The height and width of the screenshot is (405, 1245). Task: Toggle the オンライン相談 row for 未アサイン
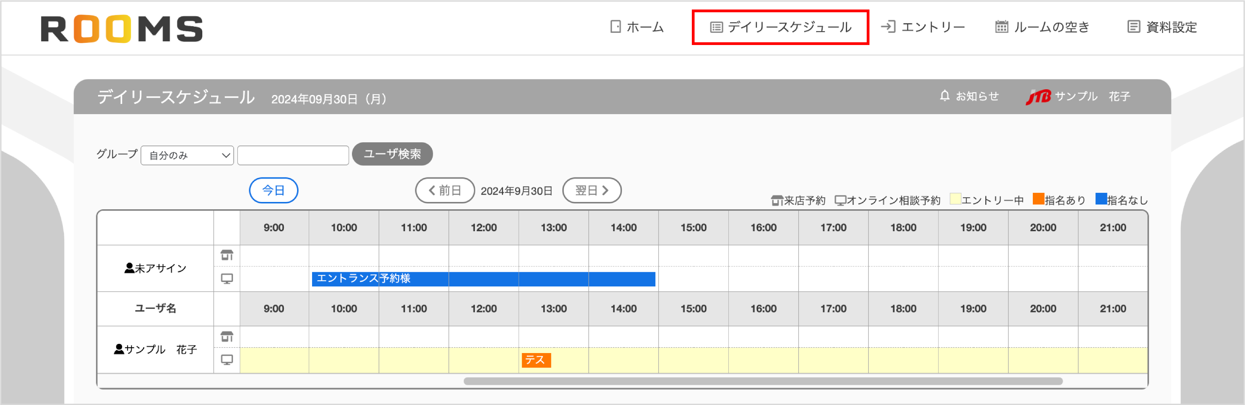[x=227, y=279]
